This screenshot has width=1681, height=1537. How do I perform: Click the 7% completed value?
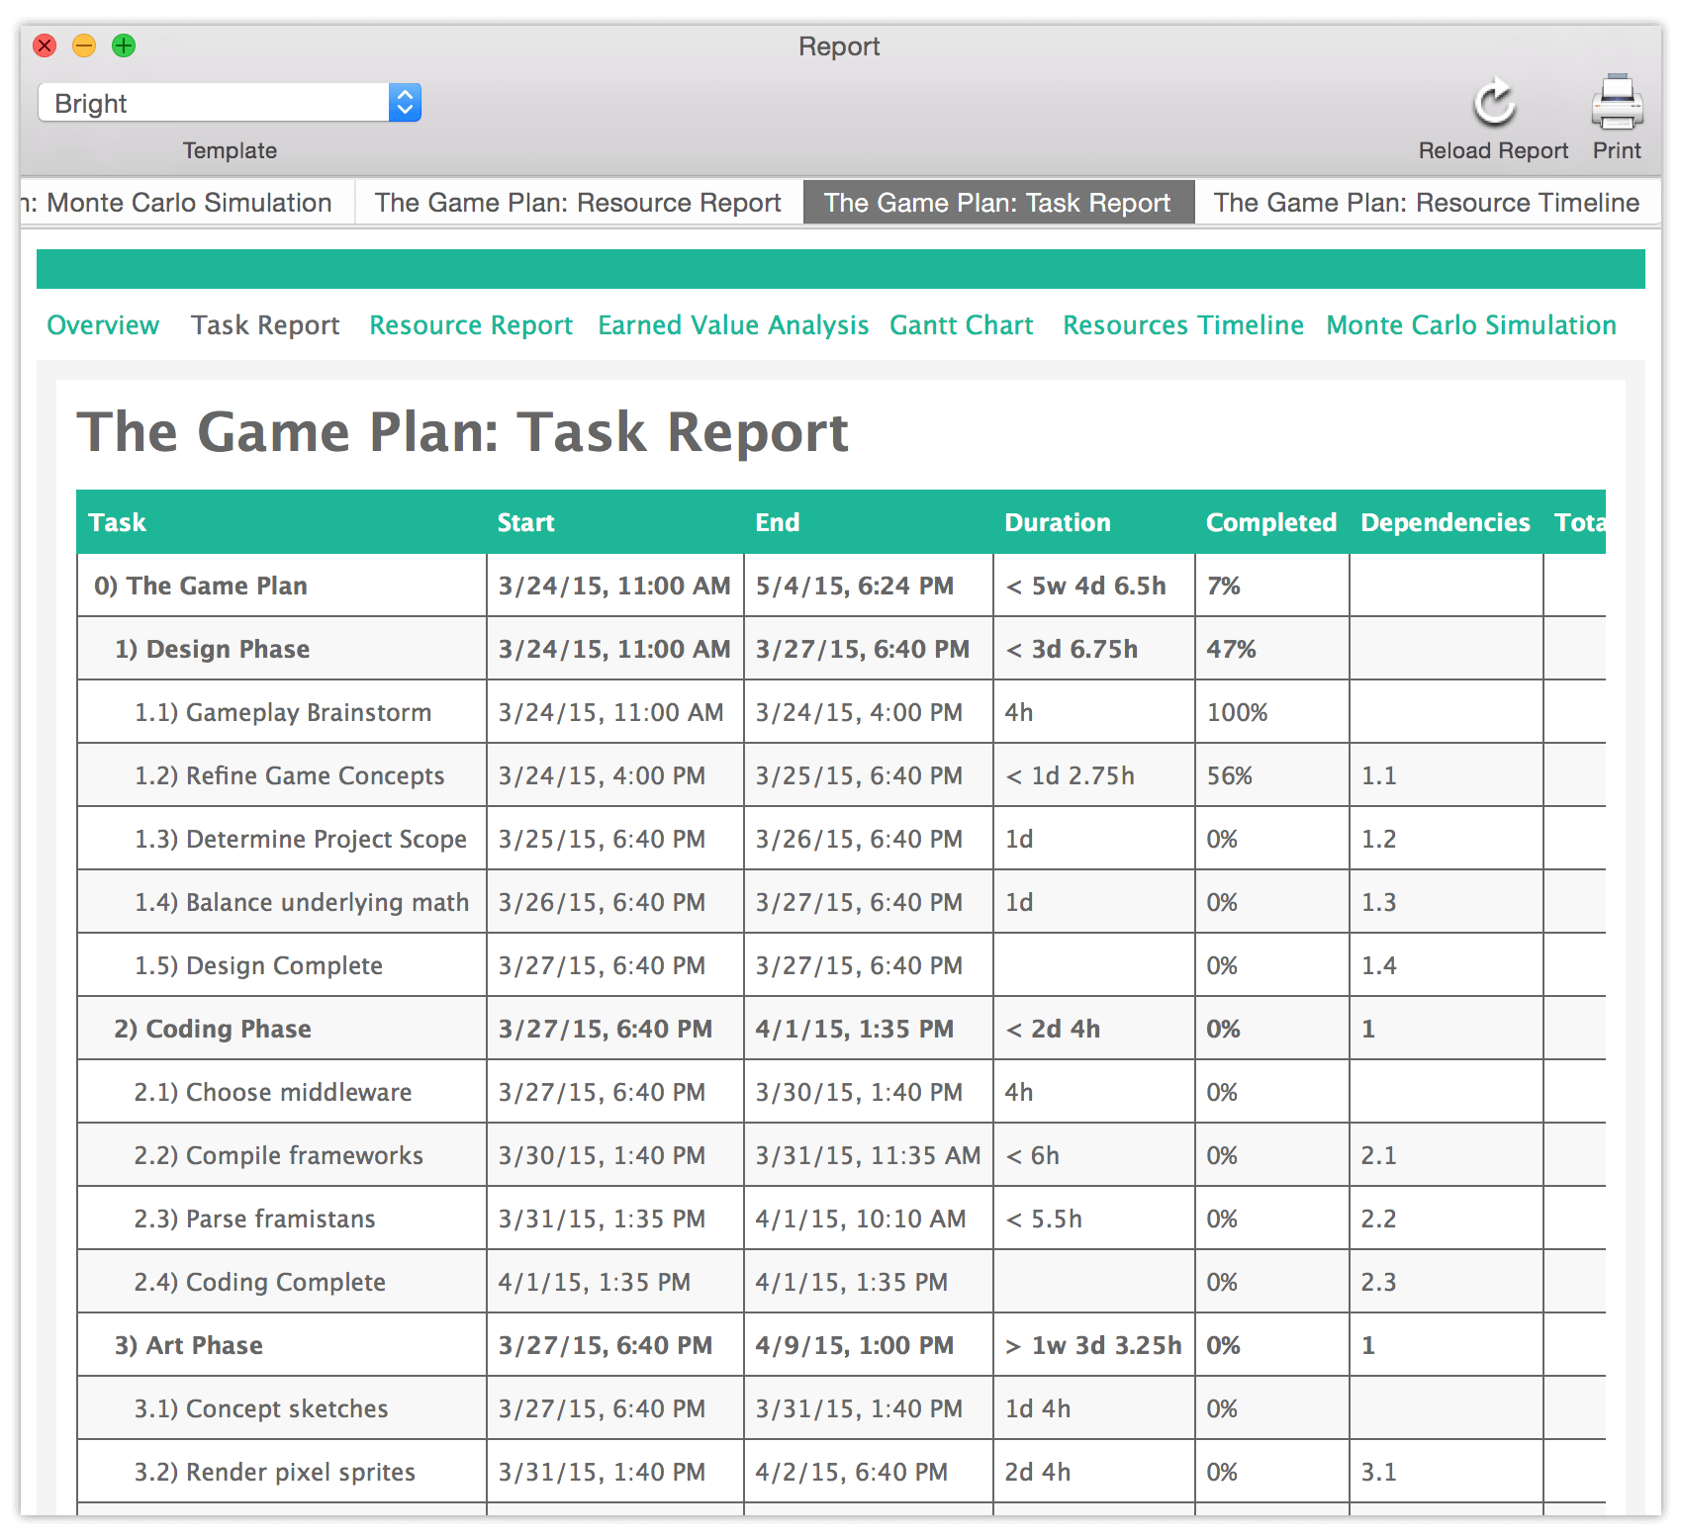click(1224, 586)
